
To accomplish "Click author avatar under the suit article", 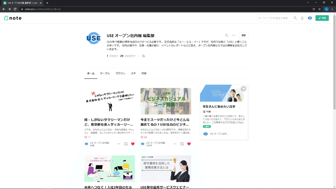I will (x=143, y=144).
